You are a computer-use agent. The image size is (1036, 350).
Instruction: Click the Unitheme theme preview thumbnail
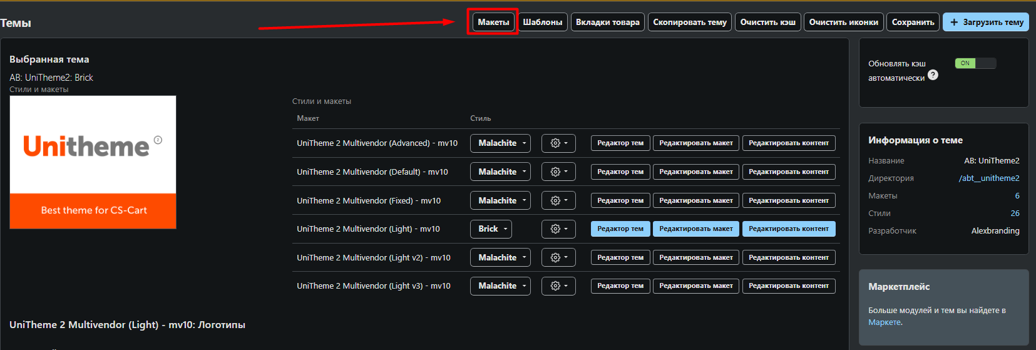click(x=93, y=162)
